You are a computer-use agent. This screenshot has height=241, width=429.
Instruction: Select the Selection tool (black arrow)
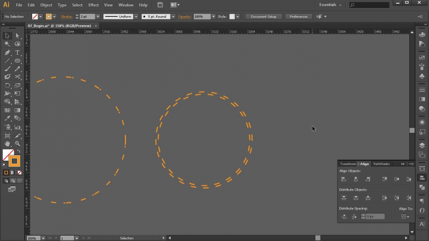7,36
